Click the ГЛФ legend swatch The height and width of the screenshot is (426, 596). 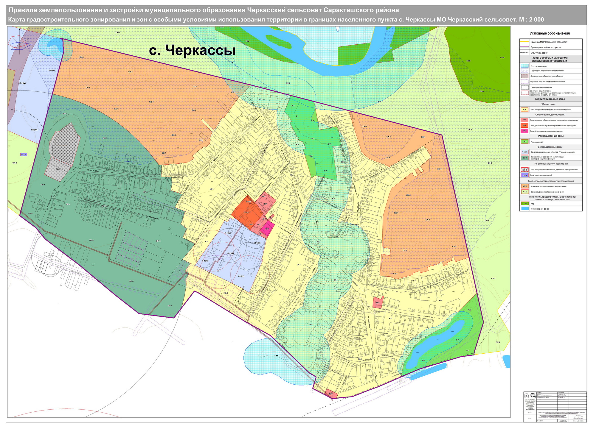[x=524, y=203]
